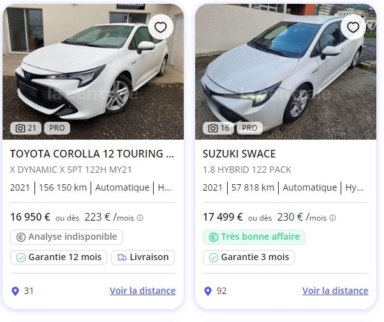Favorite the Suzuki Swace listing heart
This screenshot has width=384, height=322.
(353, 27)
